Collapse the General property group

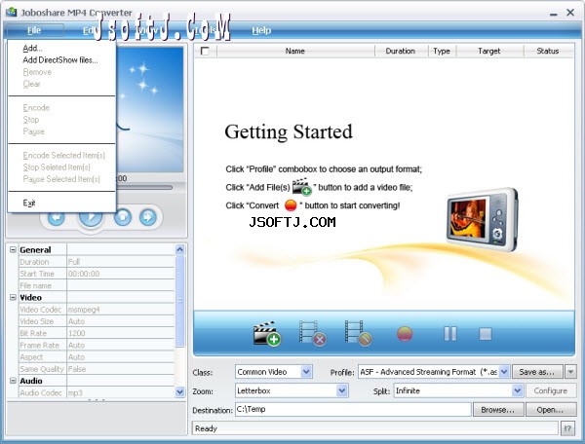coord(13,249)
